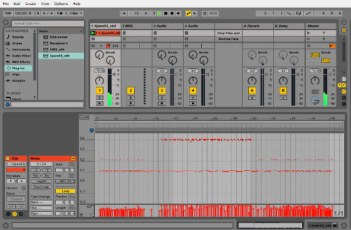Image resolution: width=351 pixels, height=230 pixels.
Task: Click the Fold button in note editor
Action: coord(85,117)
